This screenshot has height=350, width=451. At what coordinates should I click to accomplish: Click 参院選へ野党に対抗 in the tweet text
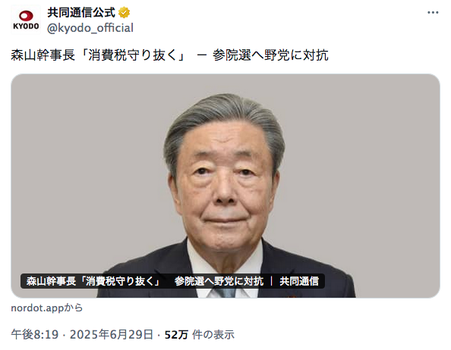270,55
